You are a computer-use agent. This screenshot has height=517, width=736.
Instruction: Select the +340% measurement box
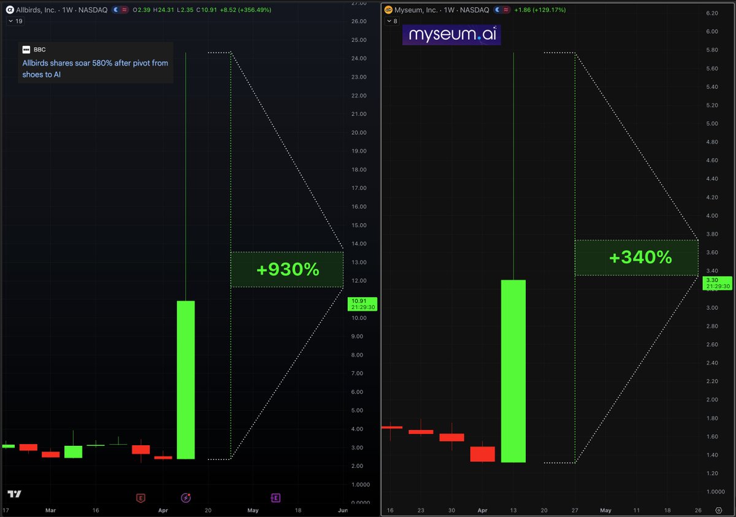(637, 258)
